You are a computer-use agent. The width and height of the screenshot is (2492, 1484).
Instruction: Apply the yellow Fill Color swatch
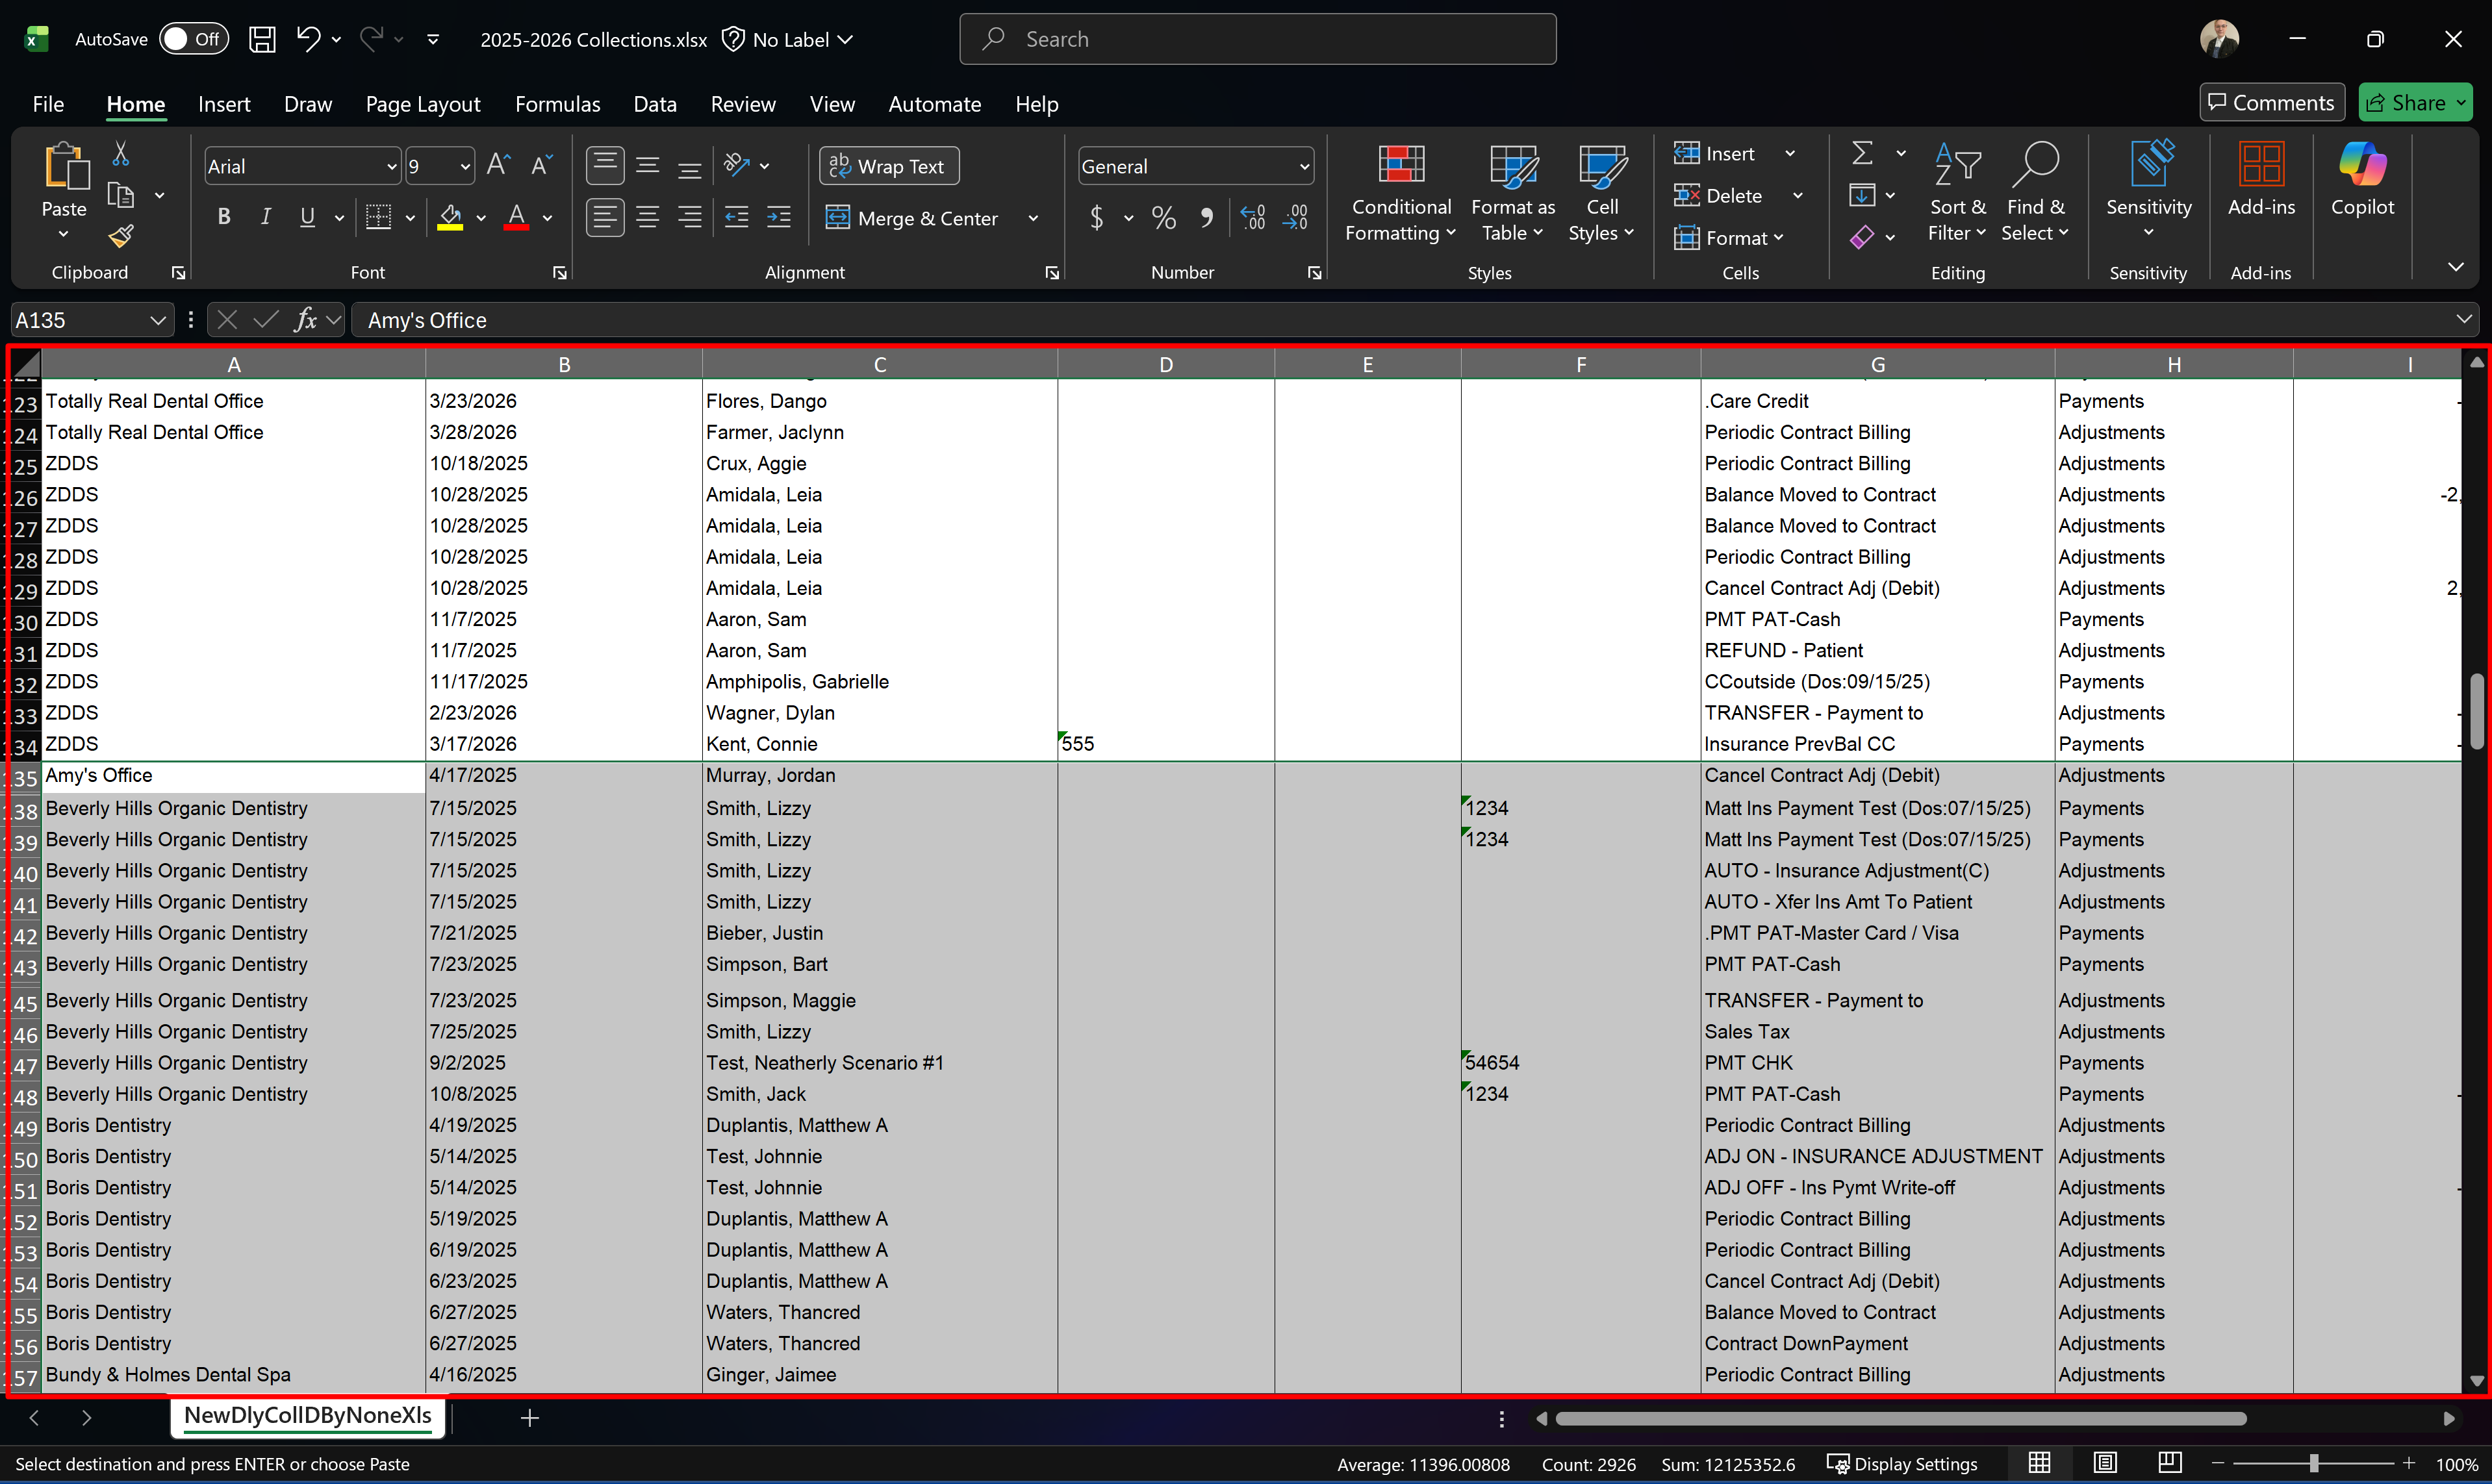(450, 217)
